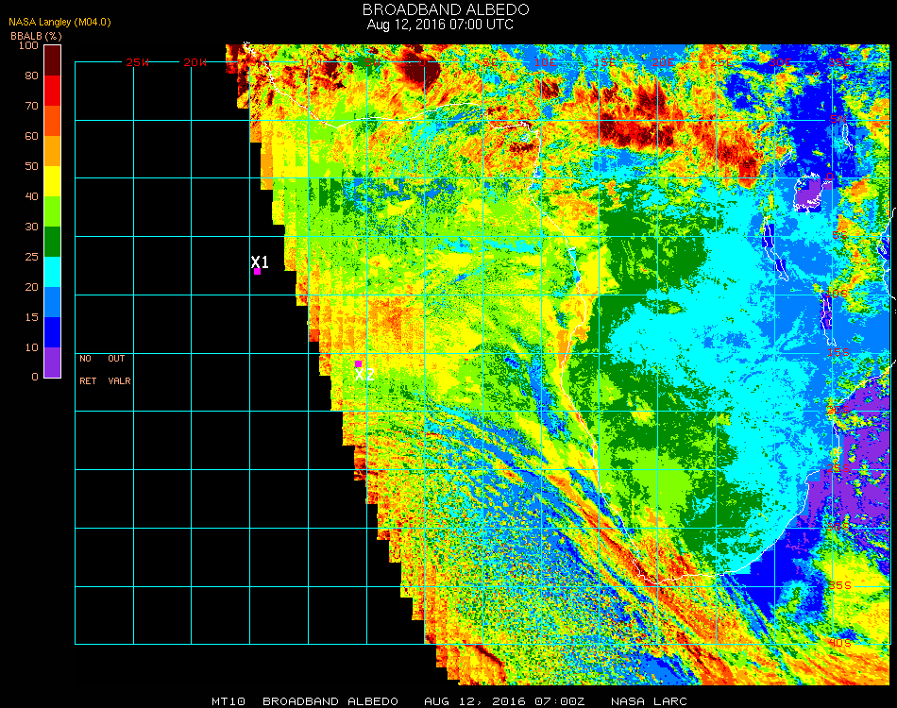897x708 pixels.
Task: Click the 'AUG 12, 2016 07:00Z' footer text
Action: pyautogui.click(x=504, y=701)
